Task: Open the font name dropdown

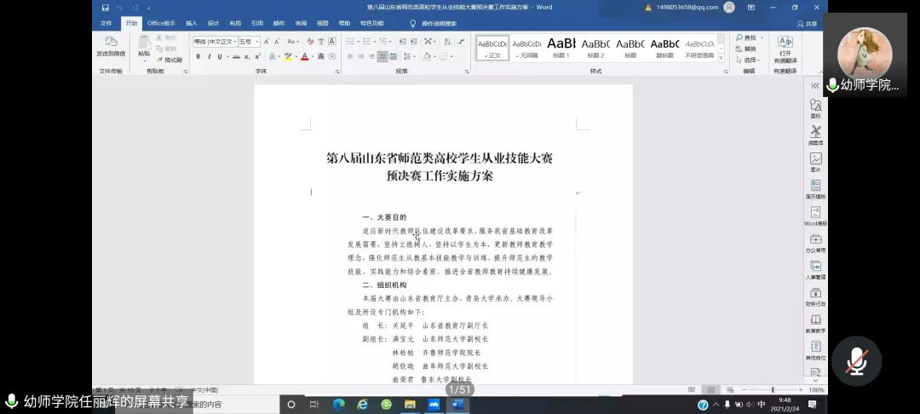Action: (214, 41)
